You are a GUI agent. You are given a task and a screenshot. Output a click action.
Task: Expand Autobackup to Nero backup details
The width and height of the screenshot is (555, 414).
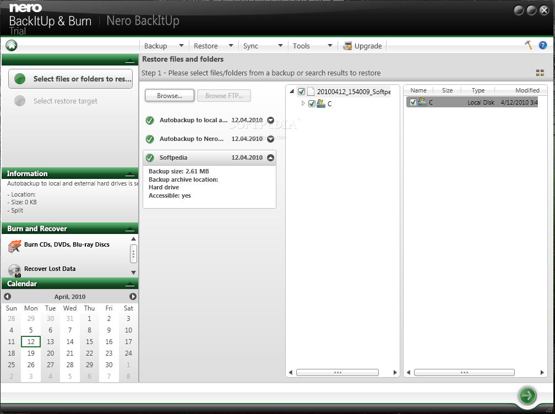pyautogui.click(x=271, y=139)
